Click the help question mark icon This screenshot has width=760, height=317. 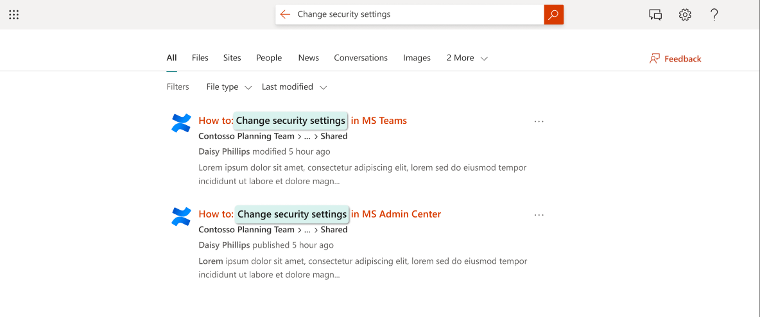click(x=714, y=15)
